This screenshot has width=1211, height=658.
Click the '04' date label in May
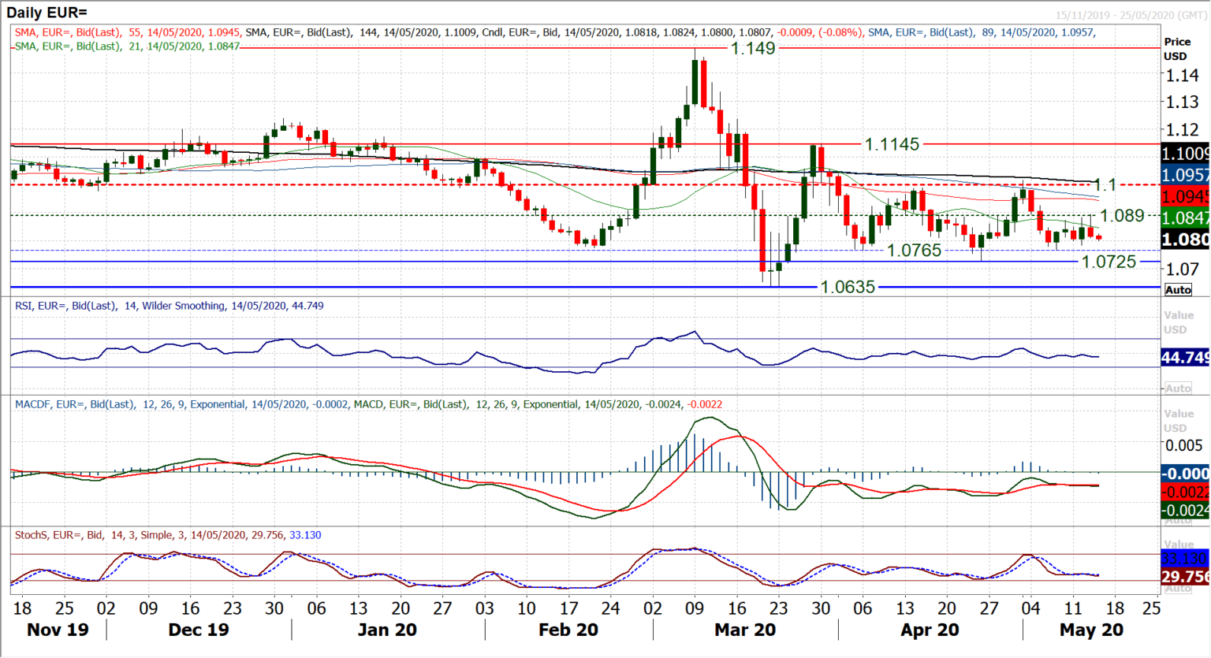tap(1030, 608)
